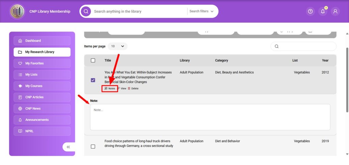Expand the Search filters dropdown
This screenshot has height=165, width=349.
[x=201, y=11]
